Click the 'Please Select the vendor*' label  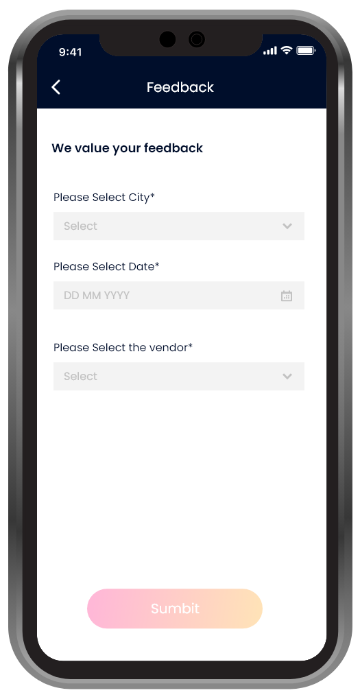click(123, 347)
